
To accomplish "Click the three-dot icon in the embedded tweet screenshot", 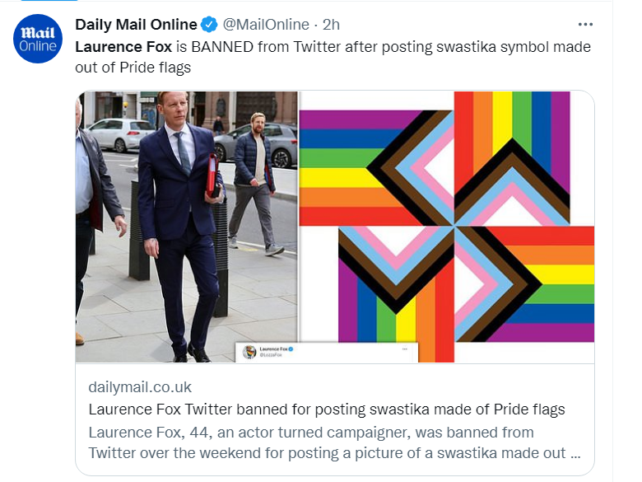I will point(404,349).
